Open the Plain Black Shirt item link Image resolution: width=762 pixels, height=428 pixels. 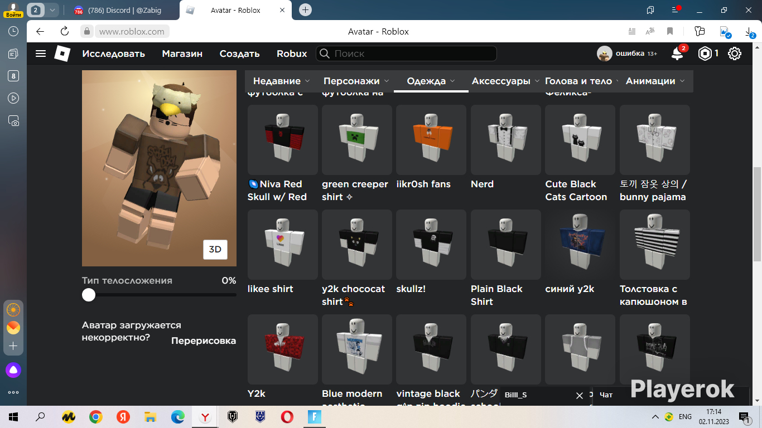pos(496,295)
